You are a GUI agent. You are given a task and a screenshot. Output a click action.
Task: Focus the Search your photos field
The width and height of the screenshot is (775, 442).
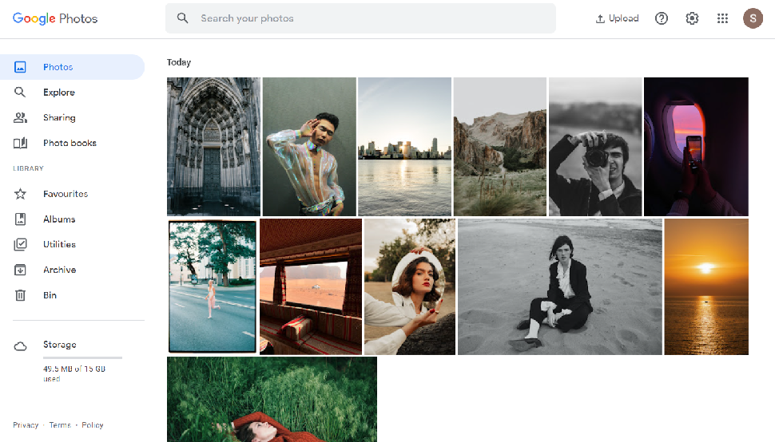[360, 18]
